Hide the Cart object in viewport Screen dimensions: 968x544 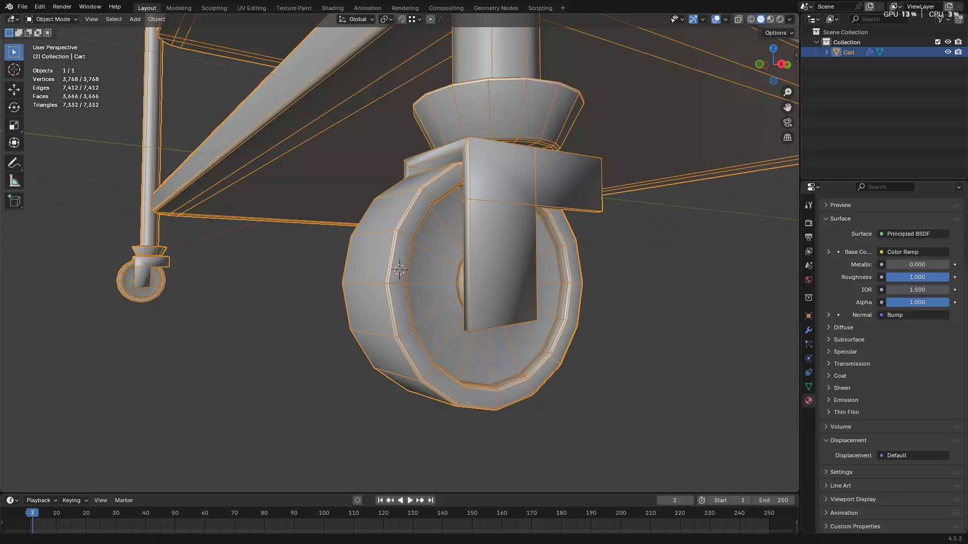(x=948, y=52)
